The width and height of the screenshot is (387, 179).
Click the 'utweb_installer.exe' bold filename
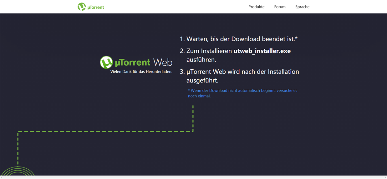(x=262, y=51)
